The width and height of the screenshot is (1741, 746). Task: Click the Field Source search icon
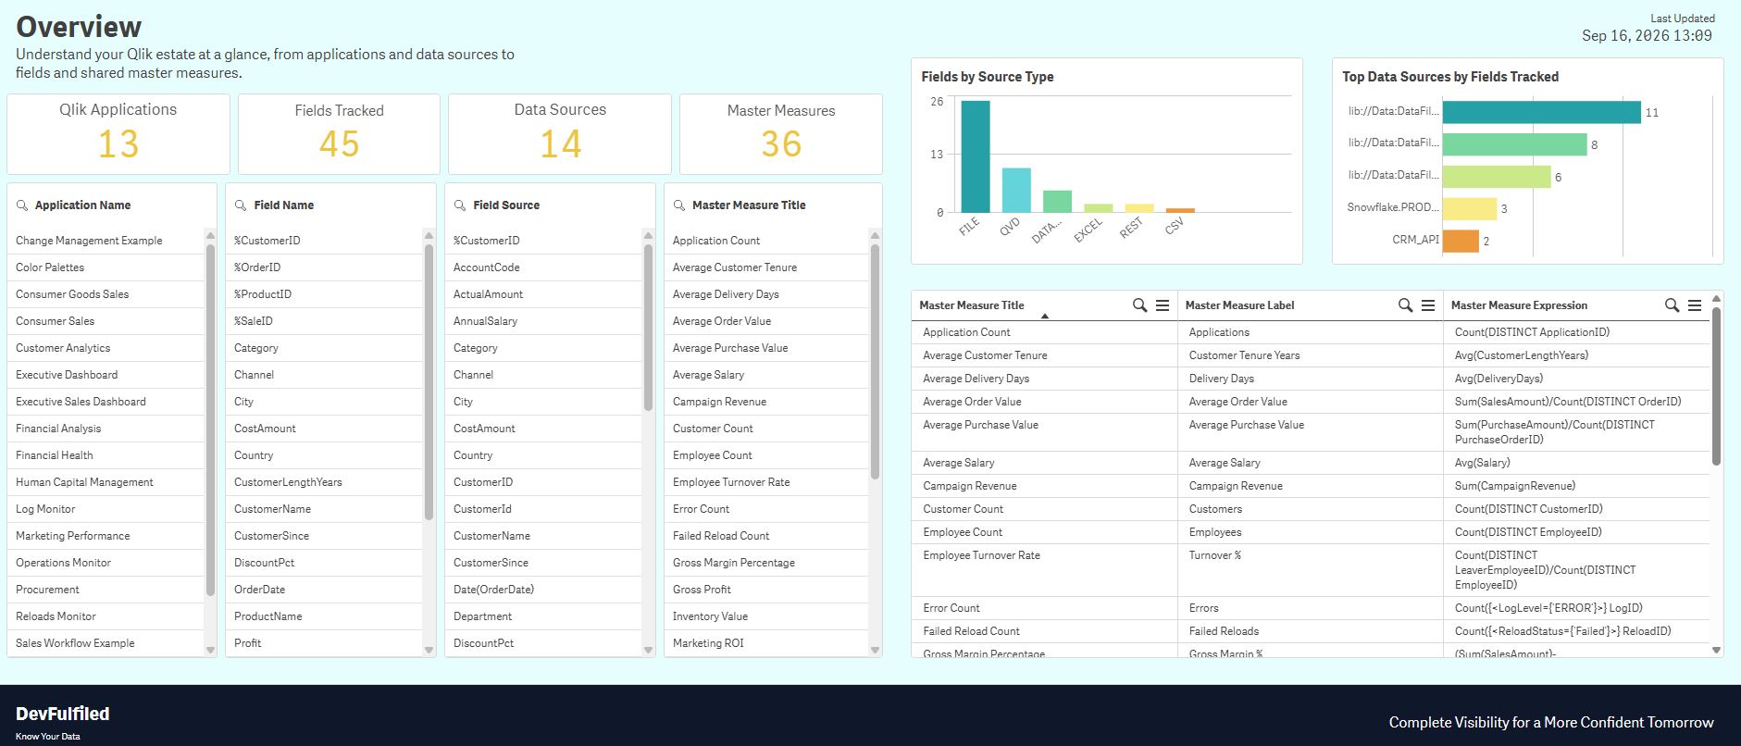(x=460, y=205)
